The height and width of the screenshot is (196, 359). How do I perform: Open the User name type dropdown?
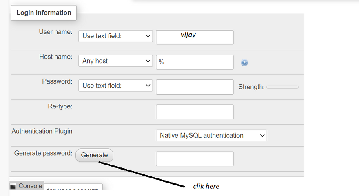pyautogui.click(x=115, y=36)
